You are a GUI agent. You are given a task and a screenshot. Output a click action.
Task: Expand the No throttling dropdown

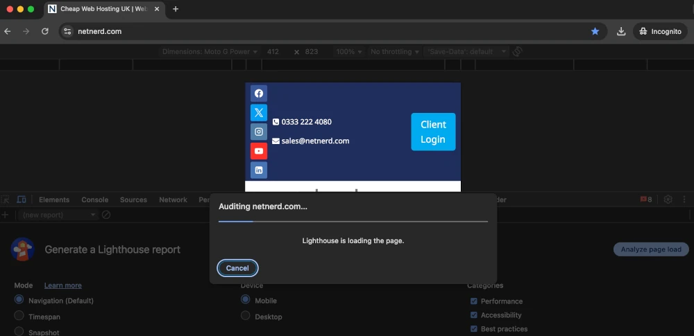click(395, 52)
